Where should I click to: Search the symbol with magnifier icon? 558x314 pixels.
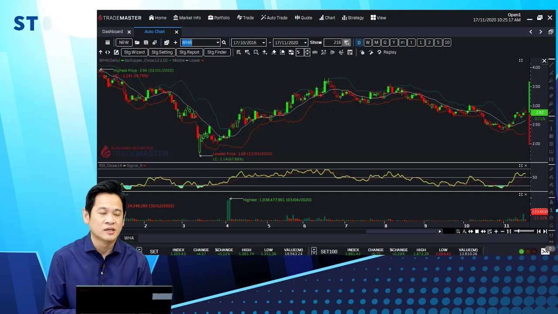click(x=224, y=42)
